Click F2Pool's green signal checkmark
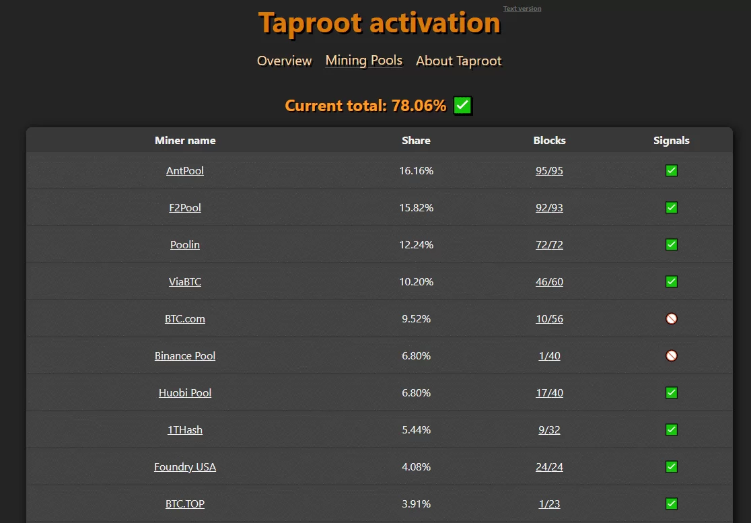The image size is (751, 523). (x=671, y=208)
